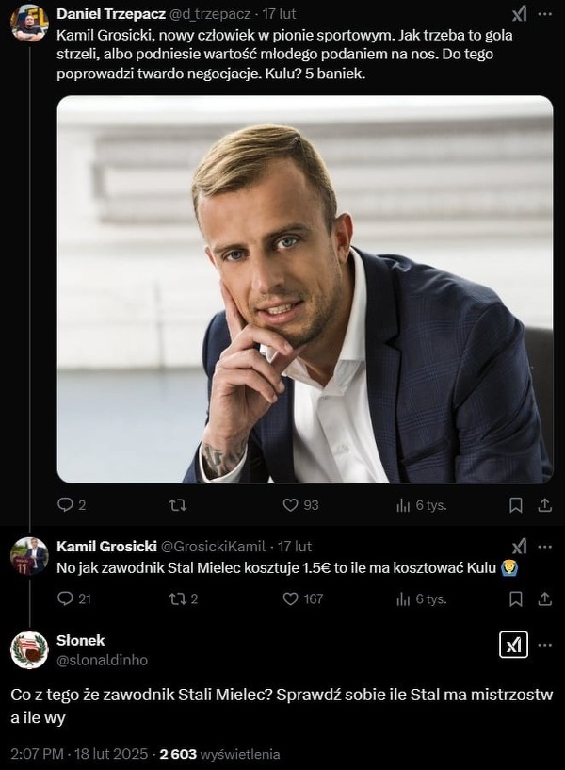Repost Kamil Grosicki's tweet
The height and width of the screenshot is (770, 565).
177,598
